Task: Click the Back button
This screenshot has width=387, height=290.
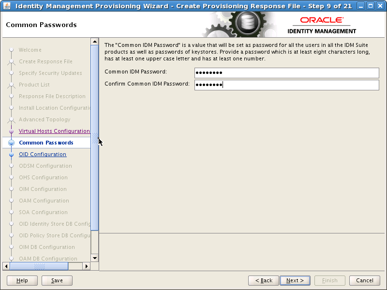Action: [263, 280]
